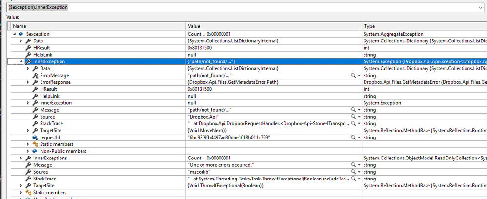Expand the bottom Static members node
Viewport: 487px width, 199px height.
(21, 193)
